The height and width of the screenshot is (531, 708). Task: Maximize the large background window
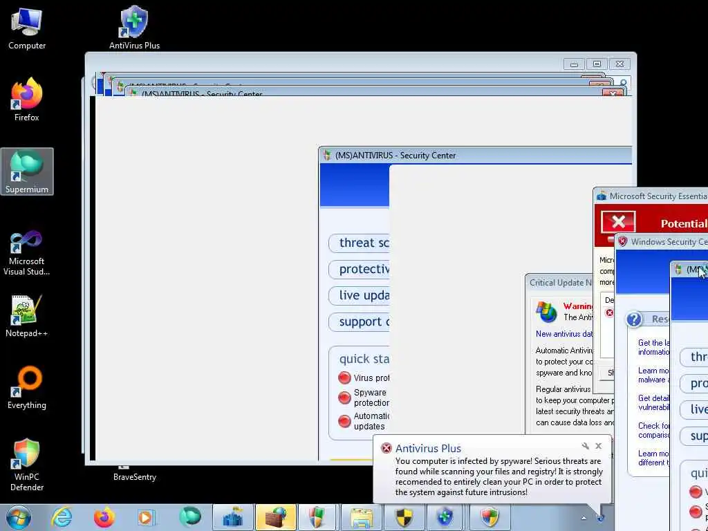coord(597,64)
